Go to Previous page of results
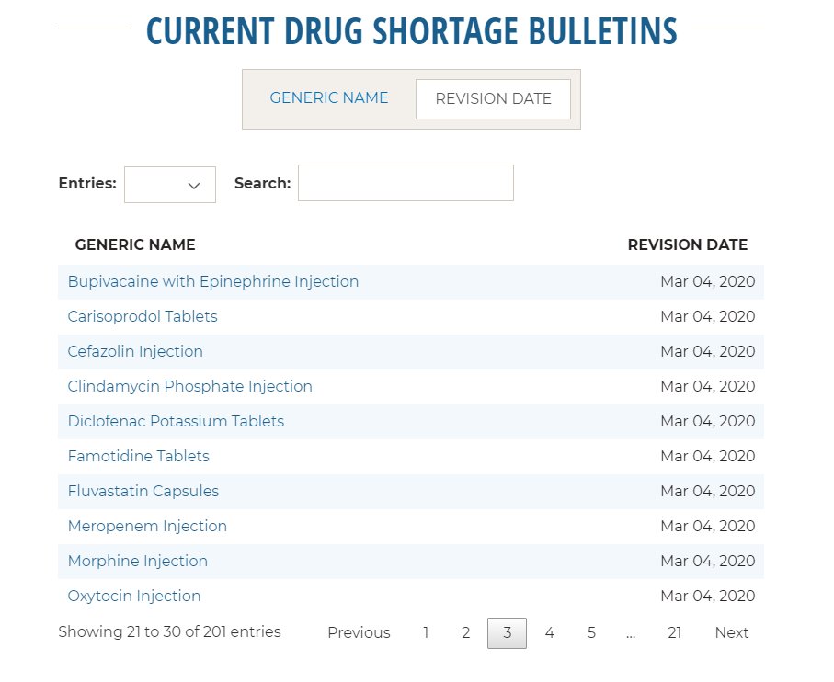 (x=359, y=632)
